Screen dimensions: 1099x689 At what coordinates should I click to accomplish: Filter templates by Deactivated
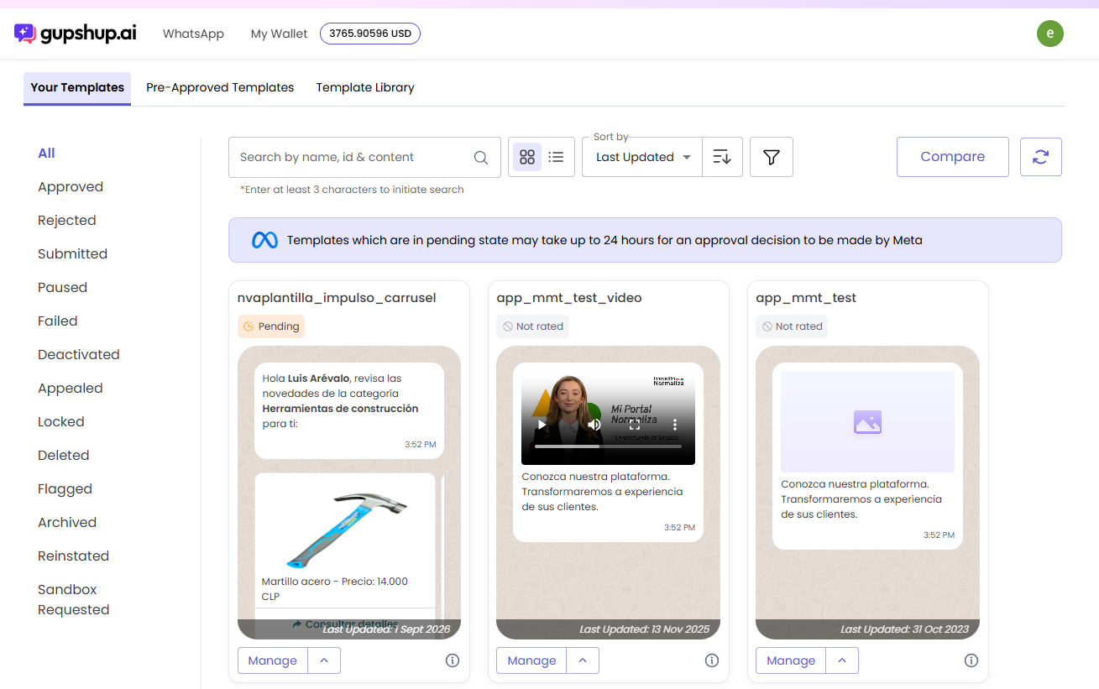pyautogui.click(x=79, y=354)
